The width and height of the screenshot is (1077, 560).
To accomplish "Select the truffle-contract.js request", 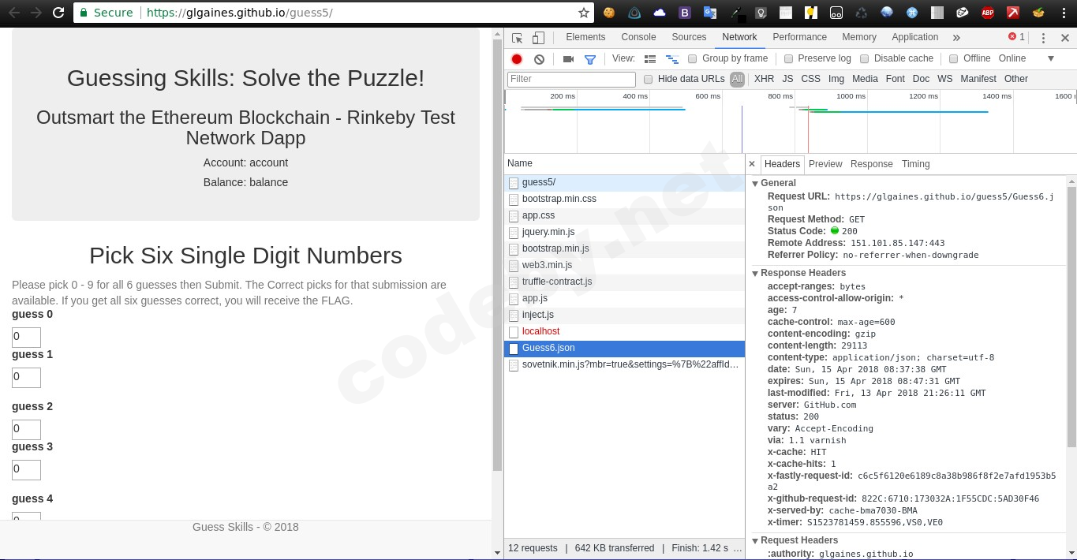I will [624, 282].
